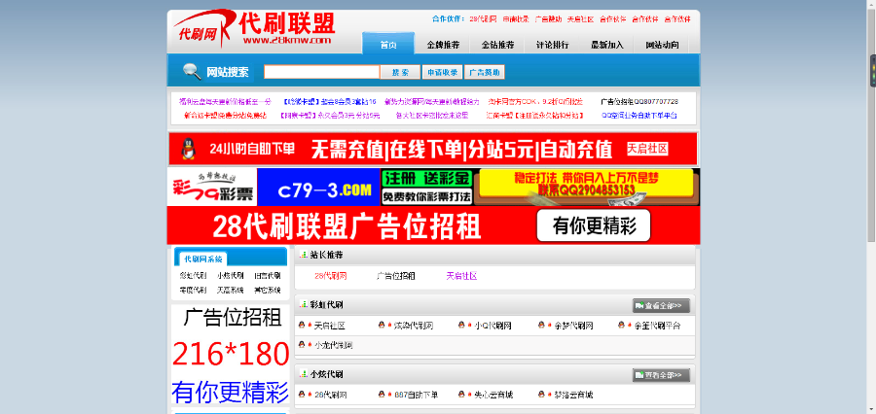Image resolution: width=876 pixels, height=414 pixels.
Task: Open the 网站动向 tab
Action: [x=662, y=46]
